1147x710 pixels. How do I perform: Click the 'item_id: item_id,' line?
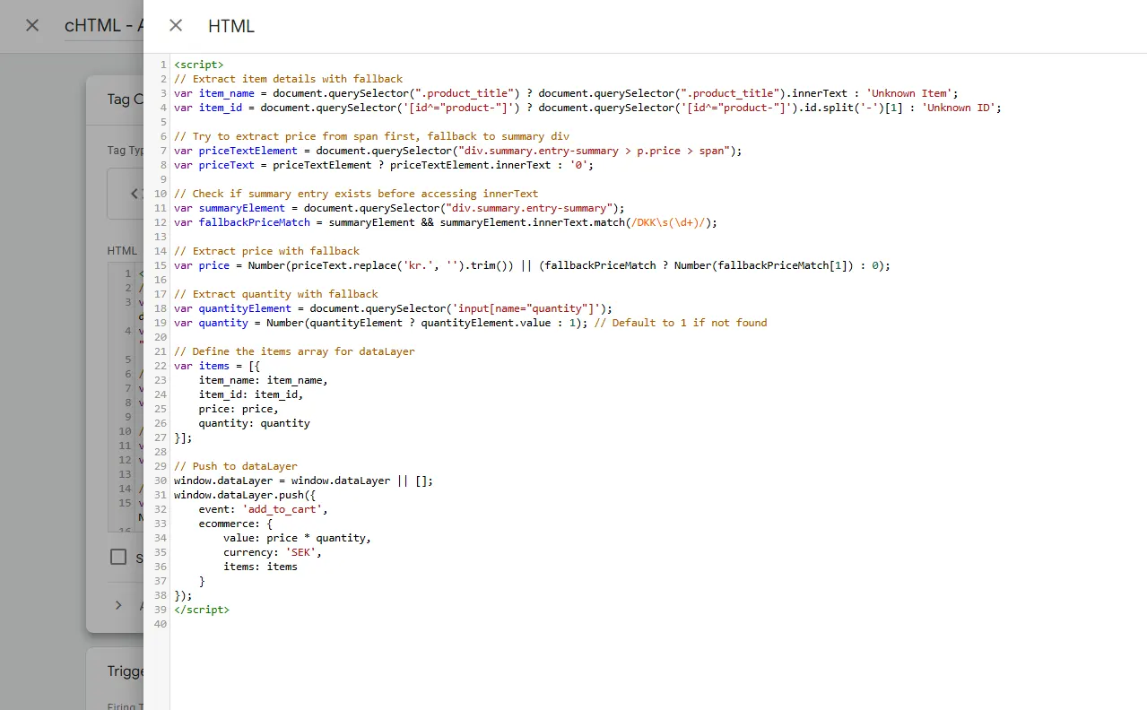[x=251, y=394]
